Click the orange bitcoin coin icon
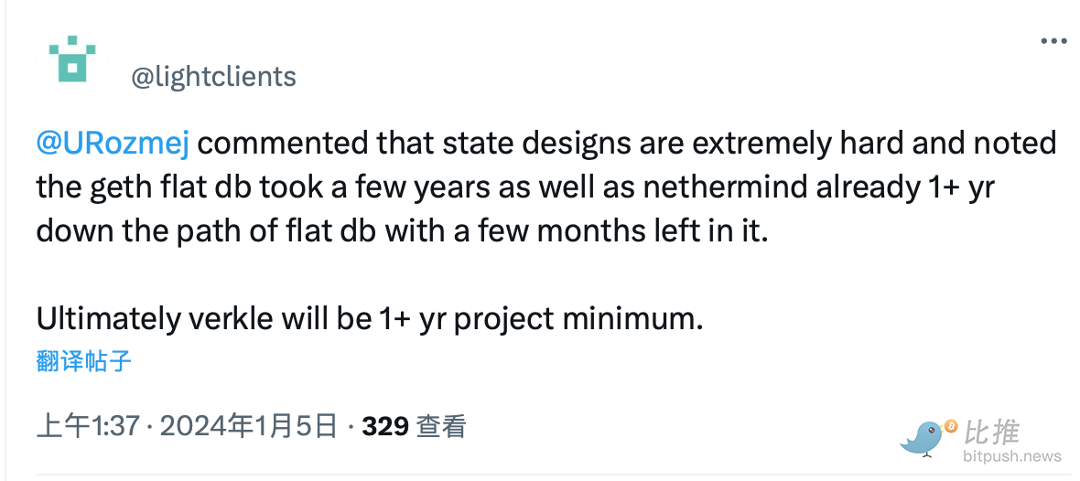The image size is (1080, 481). point(950,426)
